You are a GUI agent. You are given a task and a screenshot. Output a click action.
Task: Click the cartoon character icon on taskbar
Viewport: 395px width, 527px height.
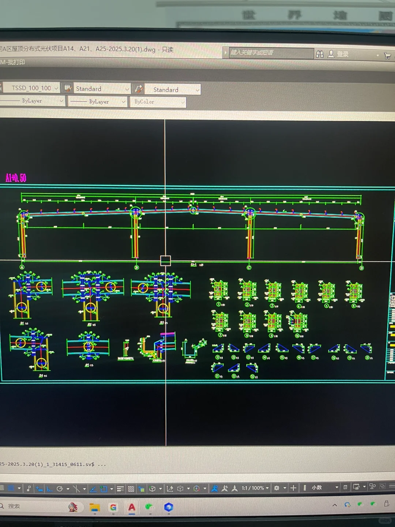pyautogui.click(x=73, y=507)
